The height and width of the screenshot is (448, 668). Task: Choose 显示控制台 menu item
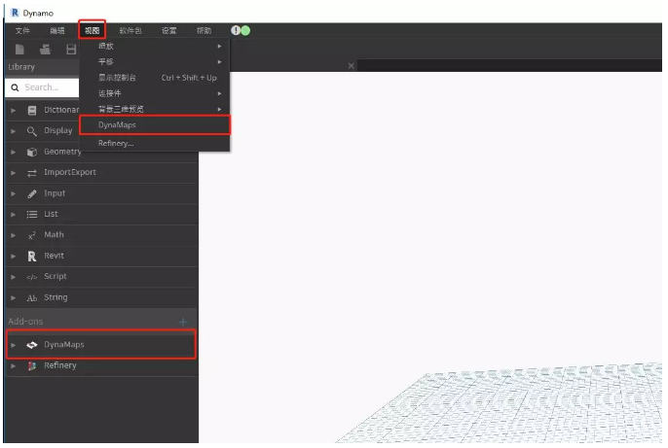[x=155, y=78]
